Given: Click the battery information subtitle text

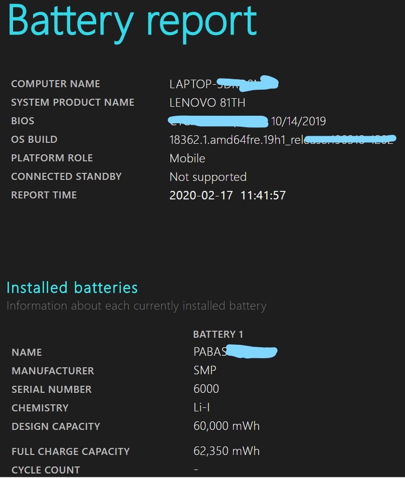Looking at the screenshot, I should [x=136, y=306].
